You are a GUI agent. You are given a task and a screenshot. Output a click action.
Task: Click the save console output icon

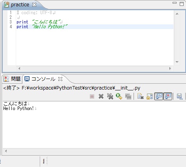(x=180, y=96)
